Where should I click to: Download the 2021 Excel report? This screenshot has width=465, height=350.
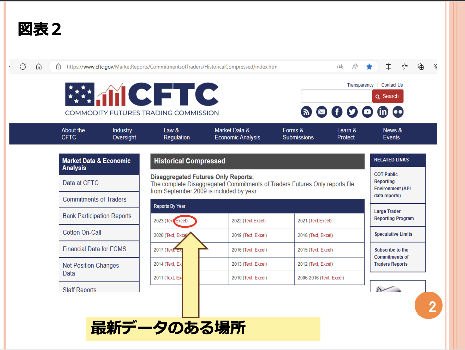point(325,221)
